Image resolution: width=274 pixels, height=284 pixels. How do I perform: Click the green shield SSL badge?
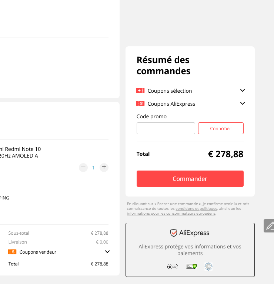coord(191,267)
